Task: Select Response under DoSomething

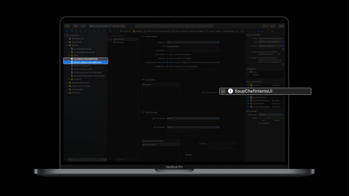Action: (120, 43)
